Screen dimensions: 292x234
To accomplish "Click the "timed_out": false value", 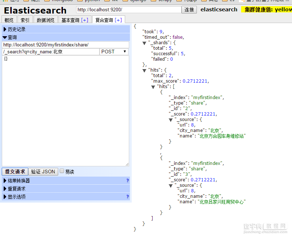I will point(177,37).
